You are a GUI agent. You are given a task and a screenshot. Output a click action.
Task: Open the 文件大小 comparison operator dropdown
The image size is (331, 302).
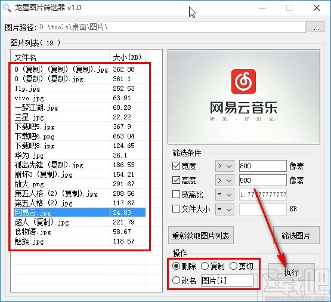click(x=225, y=209)
